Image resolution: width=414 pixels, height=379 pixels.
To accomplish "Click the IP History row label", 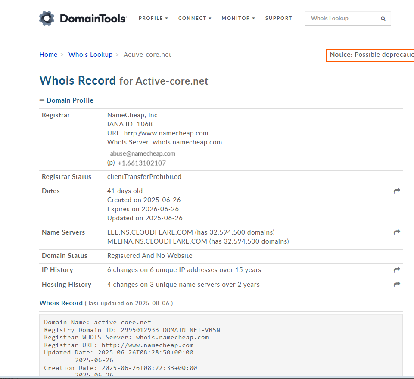I will point(57,270).
